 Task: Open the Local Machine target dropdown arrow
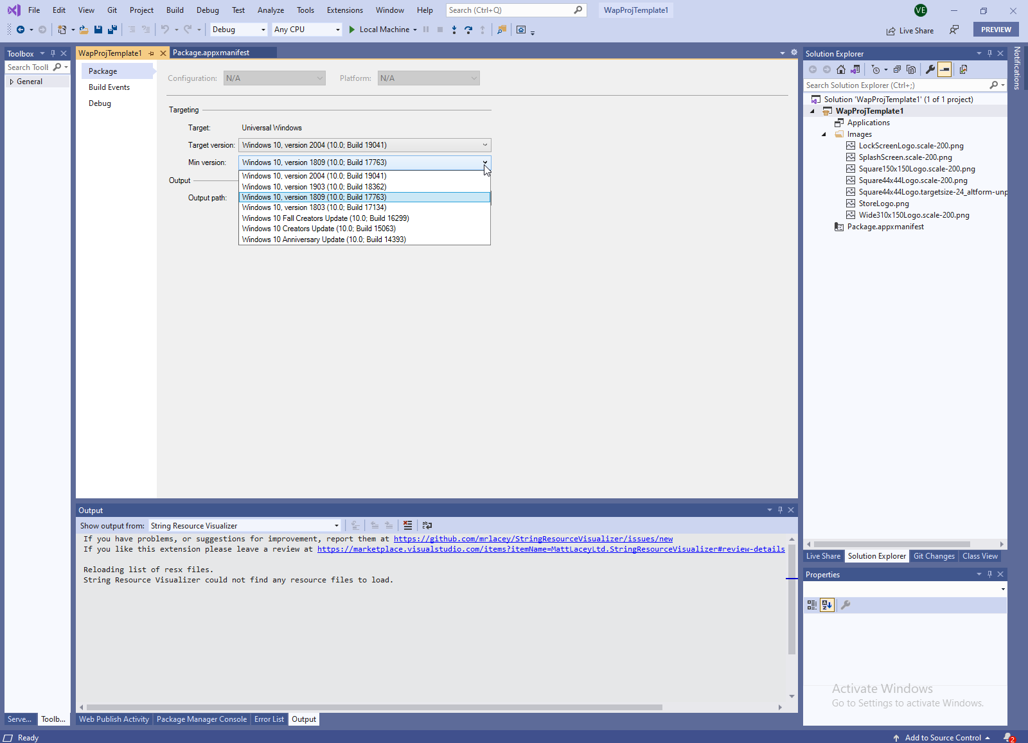tap(415, 30)
